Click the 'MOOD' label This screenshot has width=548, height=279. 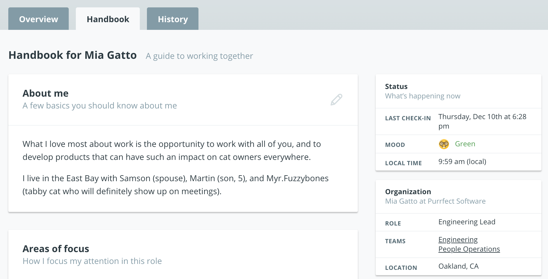[395, 145]
